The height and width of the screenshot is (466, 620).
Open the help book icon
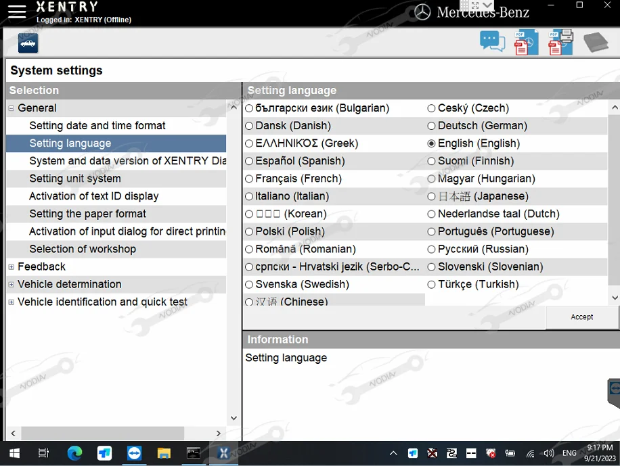[596, 42]
